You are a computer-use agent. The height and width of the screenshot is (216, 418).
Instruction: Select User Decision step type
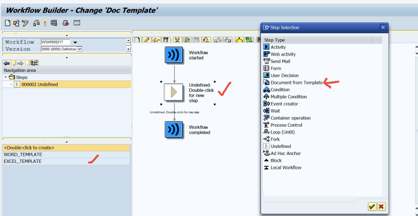[x=285, y=75]
